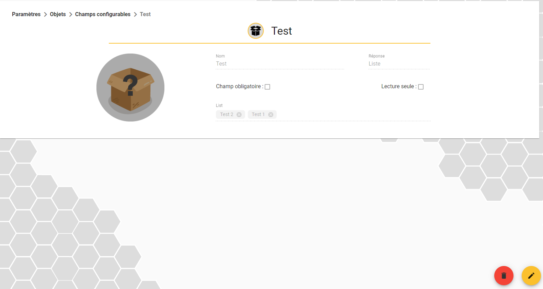Remove the Test 1 chip
This screenshot has width=543, height=289.
click(x=271, y=115)
